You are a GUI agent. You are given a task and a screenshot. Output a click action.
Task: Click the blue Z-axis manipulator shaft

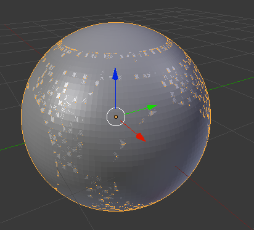pos(115,94)
